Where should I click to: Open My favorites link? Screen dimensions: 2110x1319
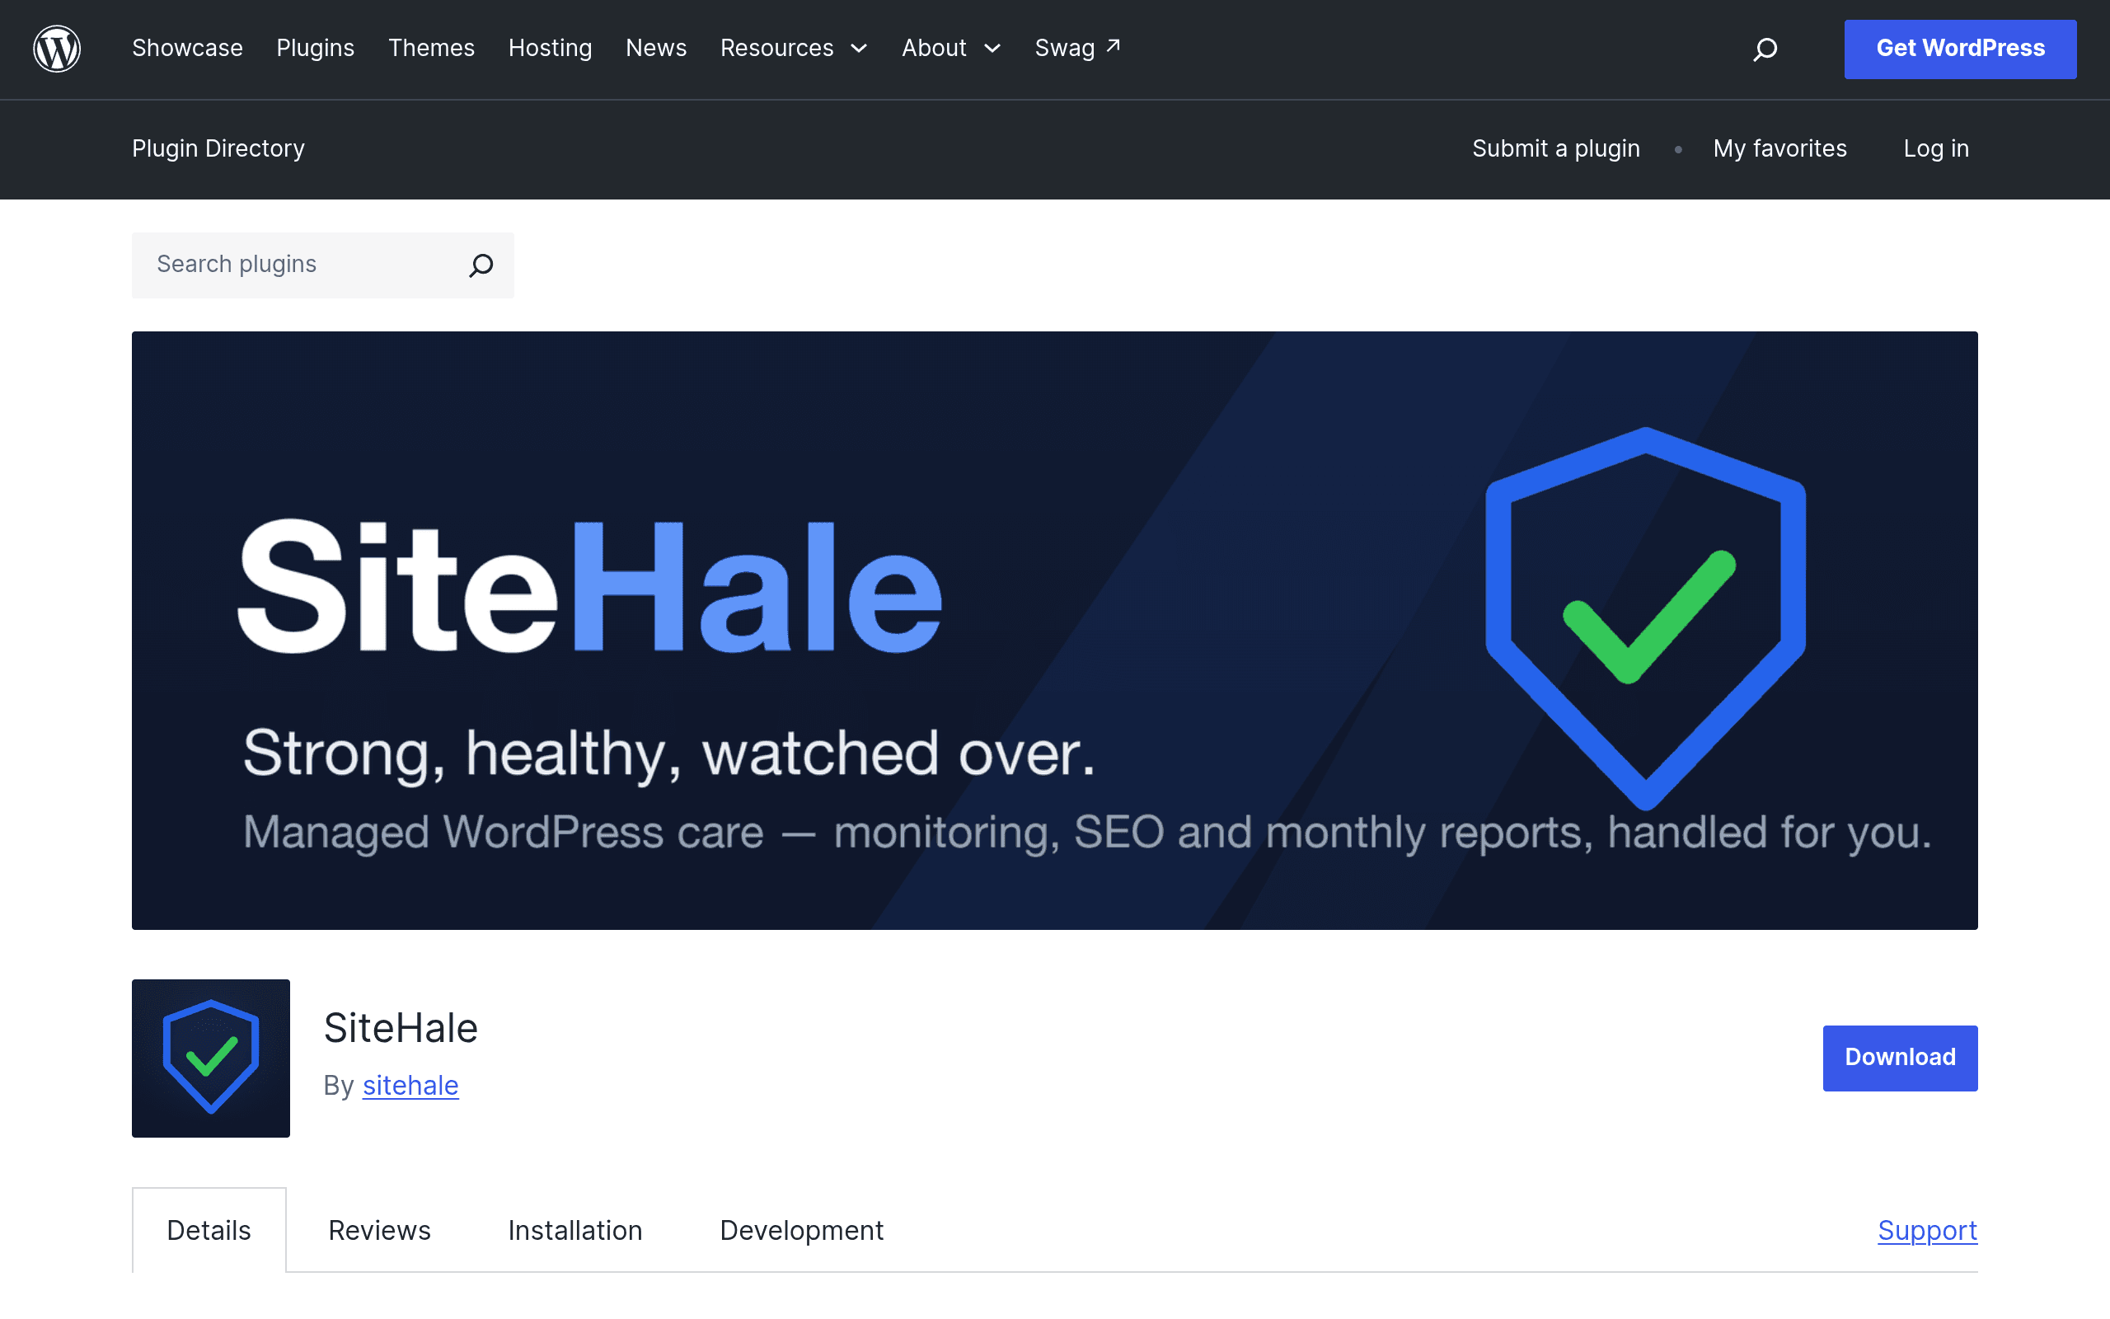[x=1779, y=148]
